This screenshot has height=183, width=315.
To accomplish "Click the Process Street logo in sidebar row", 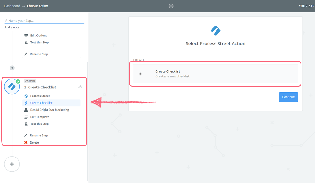I will (26, 96).
